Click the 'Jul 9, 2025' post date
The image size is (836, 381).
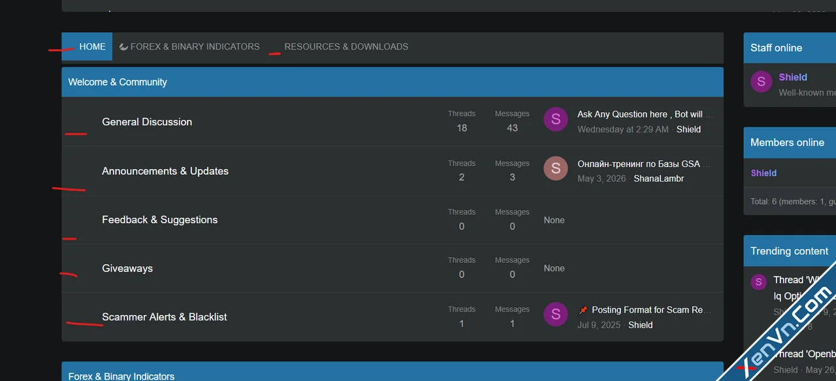(599, 325)
